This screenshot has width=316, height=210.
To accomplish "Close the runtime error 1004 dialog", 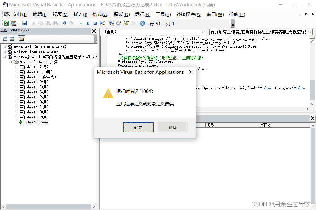I will 191,72.
